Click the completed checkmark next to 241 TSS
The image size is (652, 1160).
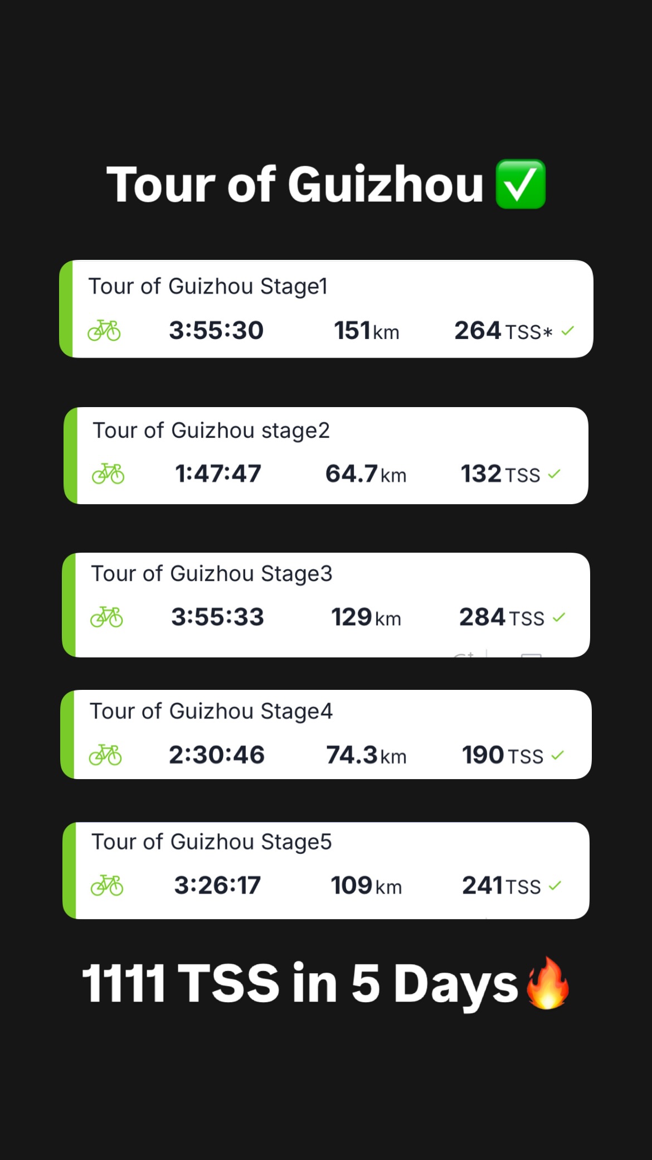tap(554, 886)
